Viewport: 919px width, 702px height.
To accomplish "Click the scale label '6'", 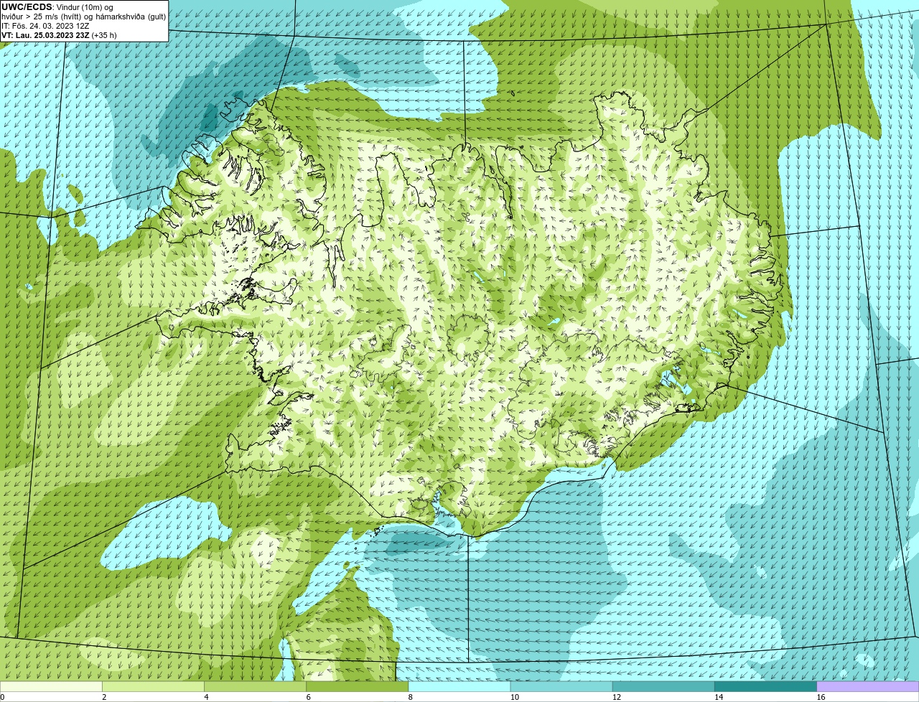I will pyautogui.click(x=308, y=697).
